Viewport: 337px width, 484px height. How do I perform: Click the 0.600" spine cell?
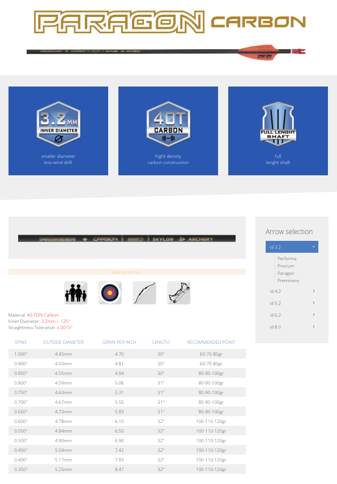(21, 421)
